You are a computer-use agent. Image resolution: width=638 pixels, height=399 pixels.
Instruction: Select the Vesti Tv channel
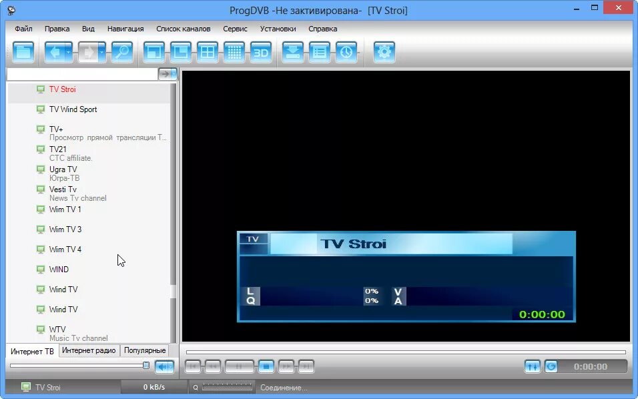tap(89, 193)
